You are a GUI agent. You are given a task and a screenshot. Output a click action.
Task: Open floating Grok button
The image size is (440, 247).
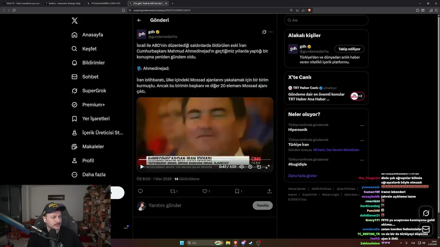[x=426, y=213]
